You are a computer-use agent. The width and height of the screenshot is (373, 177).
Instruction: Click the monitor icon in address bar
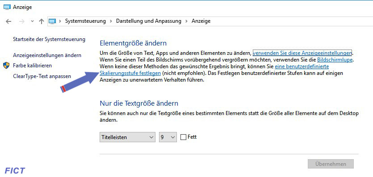pos(52,21)
